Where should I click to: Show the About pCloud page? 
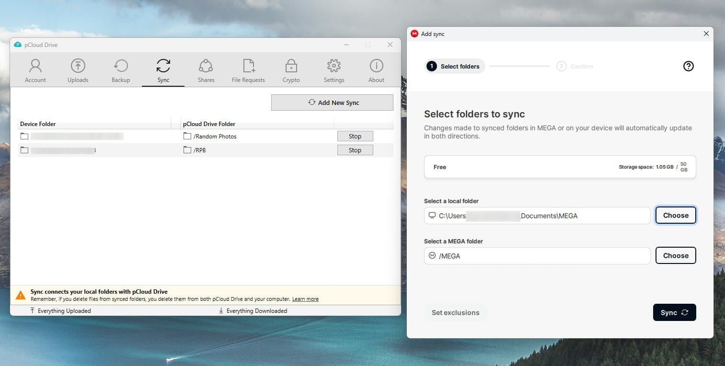pyautogui.click(x=376, y=71)
